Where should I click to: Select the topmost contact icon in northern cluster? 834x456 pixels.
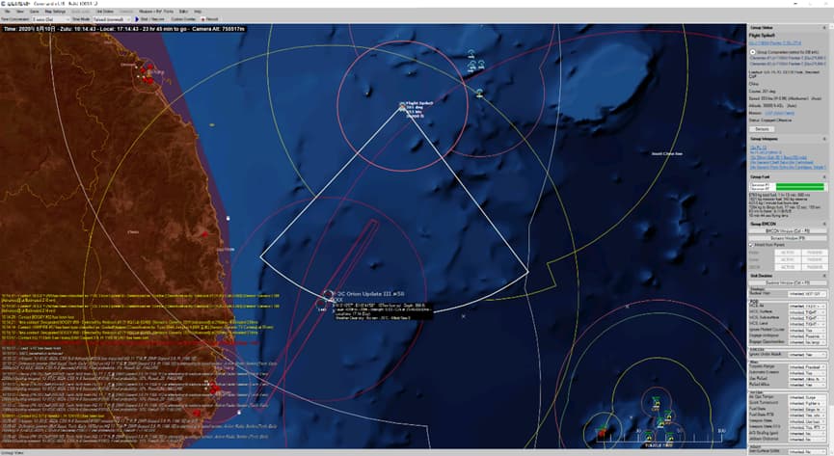pyautogui.click(x=471, y=54)
